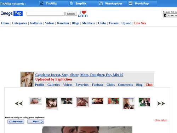Click the I heart DATA icon
The image size is (177, 133).
tap(83, 14)
